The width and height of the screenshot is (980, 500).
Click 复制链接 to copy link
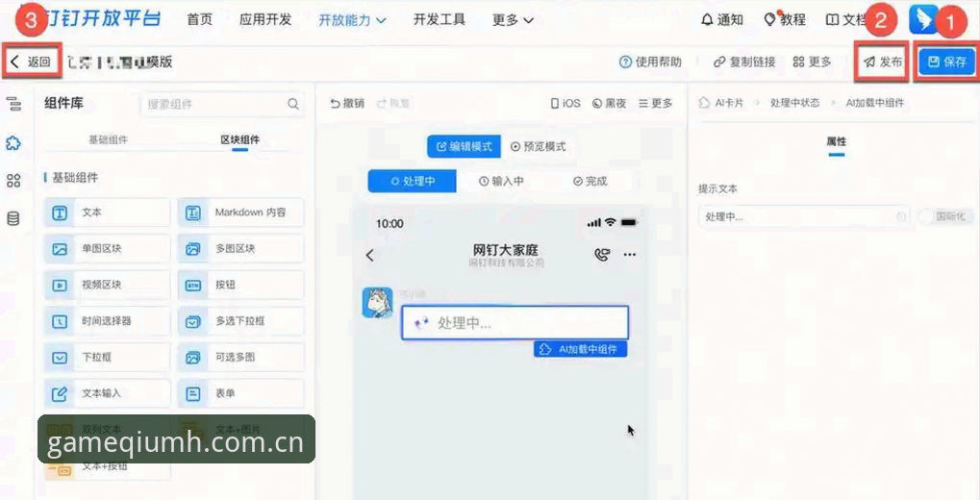(x=744, y=62)
